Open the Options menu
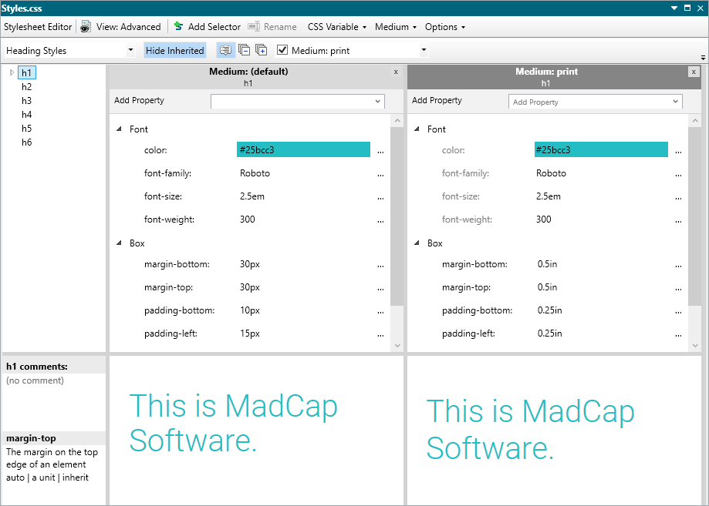Screen dimensions: 709x506 point(445,27)
